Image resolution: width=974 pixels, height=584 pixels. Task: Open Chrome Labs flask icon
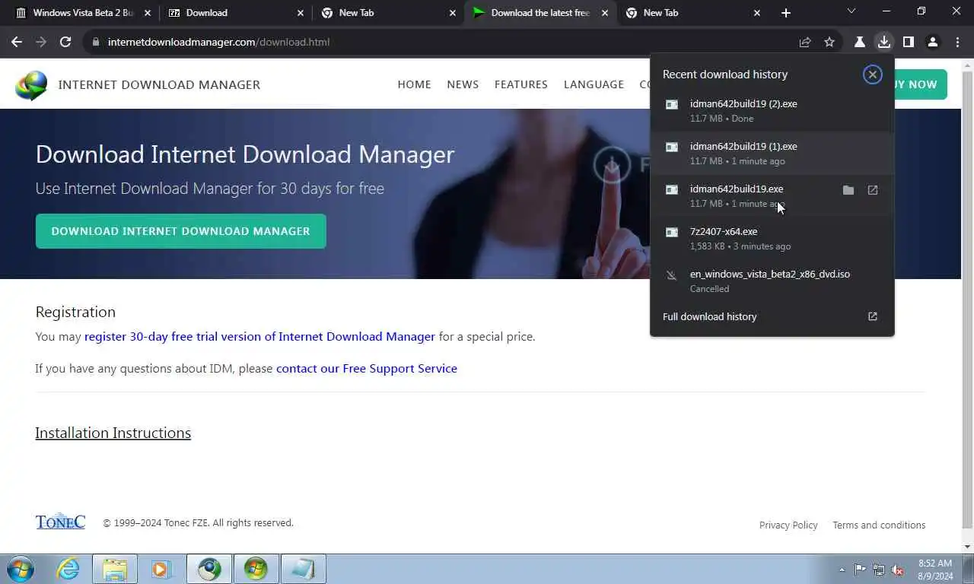click(x=859, y=42)
